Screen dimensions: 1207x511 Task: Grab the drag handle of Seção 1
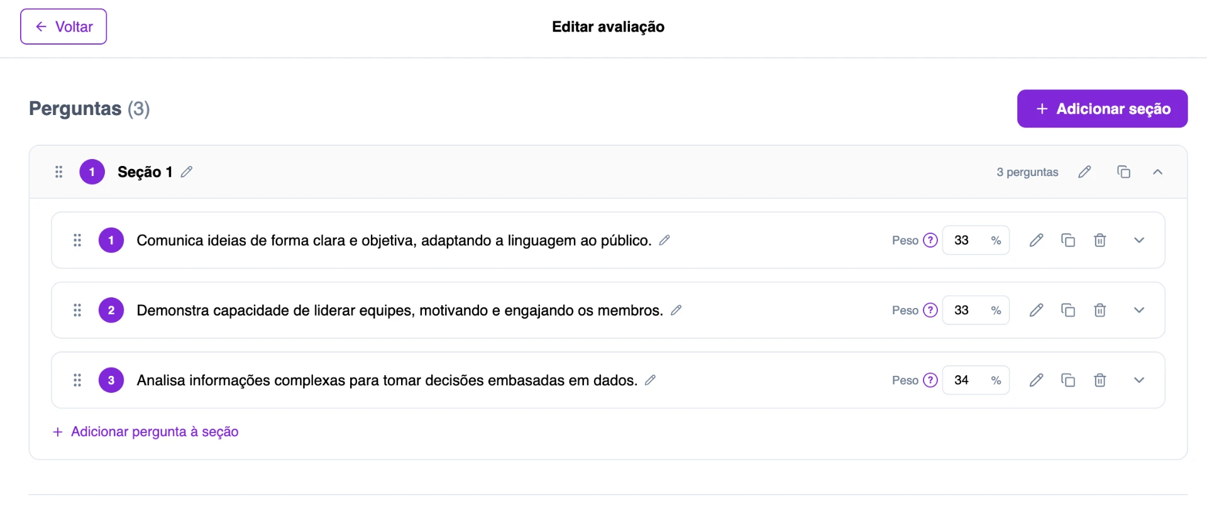coord(58,172)
